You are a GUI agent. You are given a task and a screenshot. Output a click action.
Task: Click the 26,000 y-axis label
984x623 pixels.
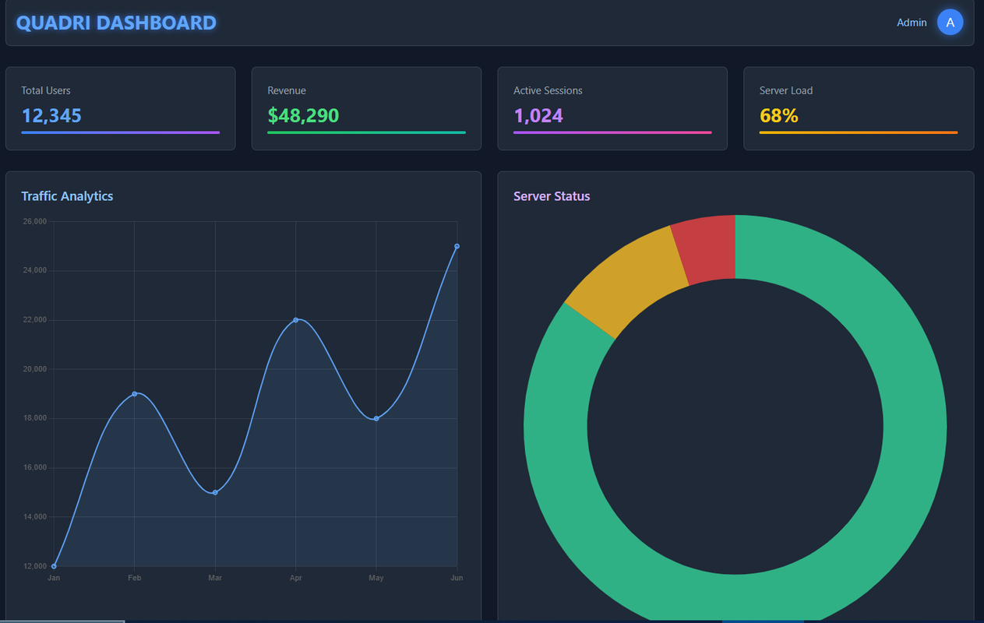(x=35, y=221)
